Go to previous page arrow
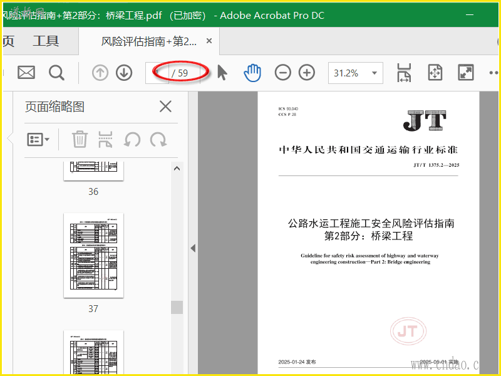Screen dimensions: 501x376 [x=100, y=73]
